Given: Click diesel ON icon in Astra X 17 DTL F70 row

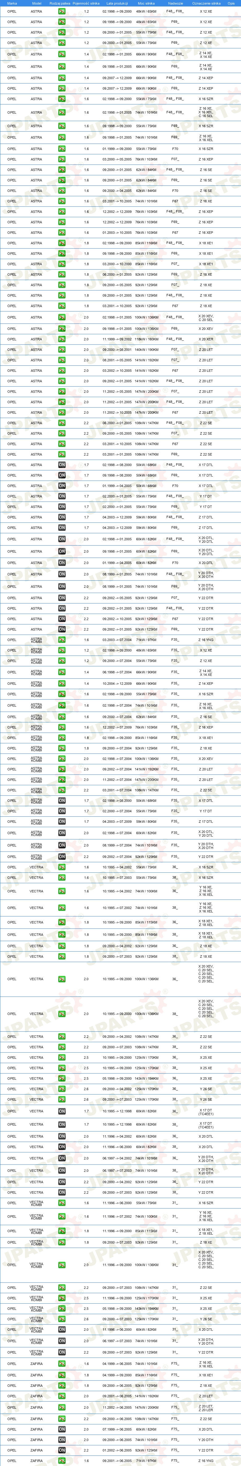Looking at the screenshot, I should (x=62, y=486).
